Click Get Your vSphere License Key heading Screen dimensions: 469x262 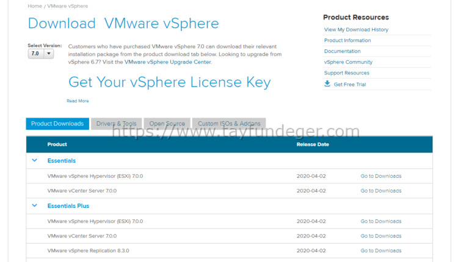(169, 82)
